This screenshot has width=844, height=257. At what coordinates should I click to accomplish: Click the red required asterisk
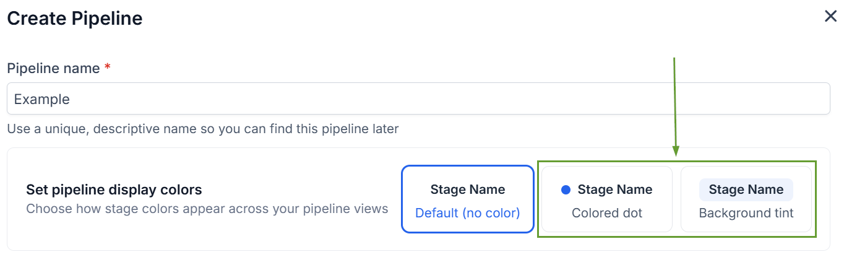[x=108, y=68]
